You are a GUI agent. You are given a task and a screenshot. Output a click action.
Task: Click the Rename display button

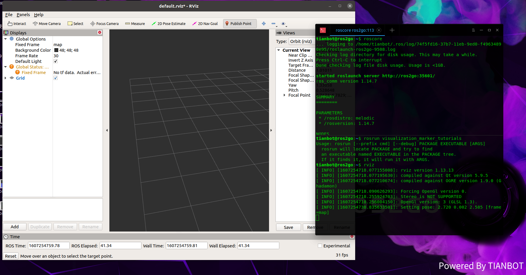[91, 227]
